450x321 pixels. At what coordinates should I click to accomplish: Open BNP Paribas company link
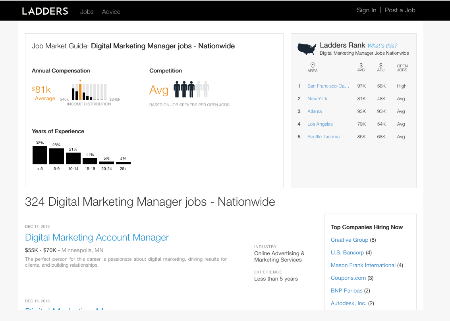point(346,290)
